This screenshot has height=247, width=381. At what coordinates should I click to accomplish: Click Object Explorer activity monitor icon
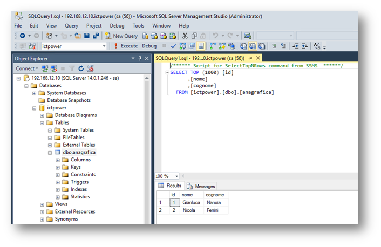pyautogui.click(x=90, y=68)
